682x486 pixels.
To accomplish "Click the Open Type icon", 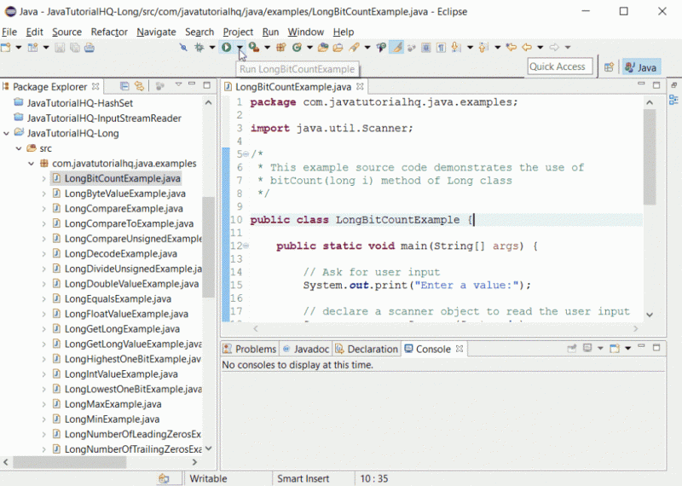I will pos(323,48).
